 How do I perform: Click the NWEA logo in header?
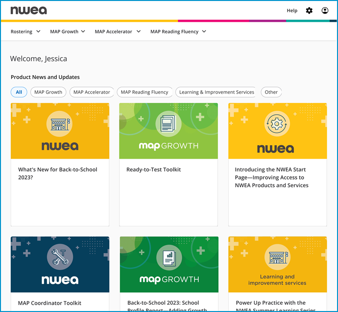point(29,10)
